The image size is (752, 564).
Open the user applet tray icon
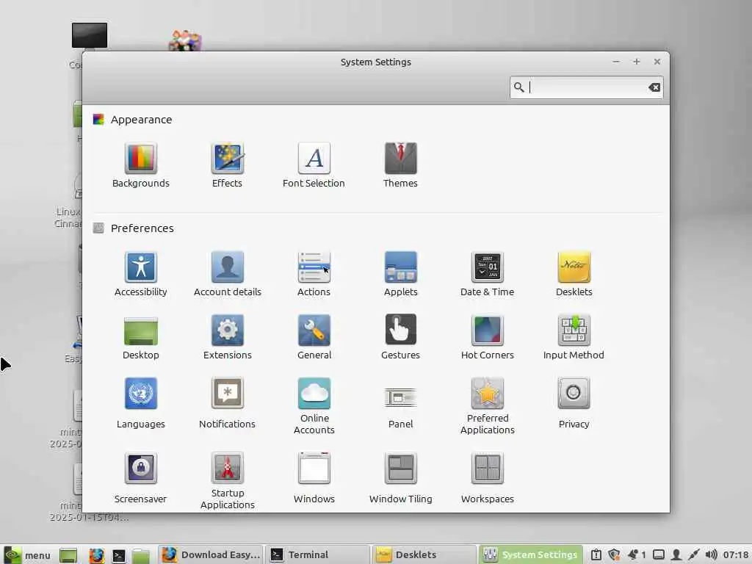676,555
